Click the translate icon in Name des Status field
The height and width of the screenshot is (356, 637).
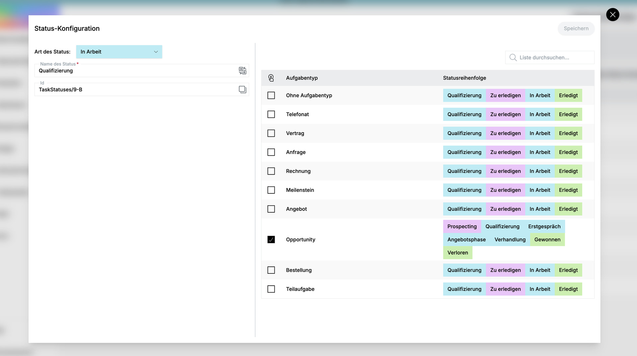pos(243,71)
